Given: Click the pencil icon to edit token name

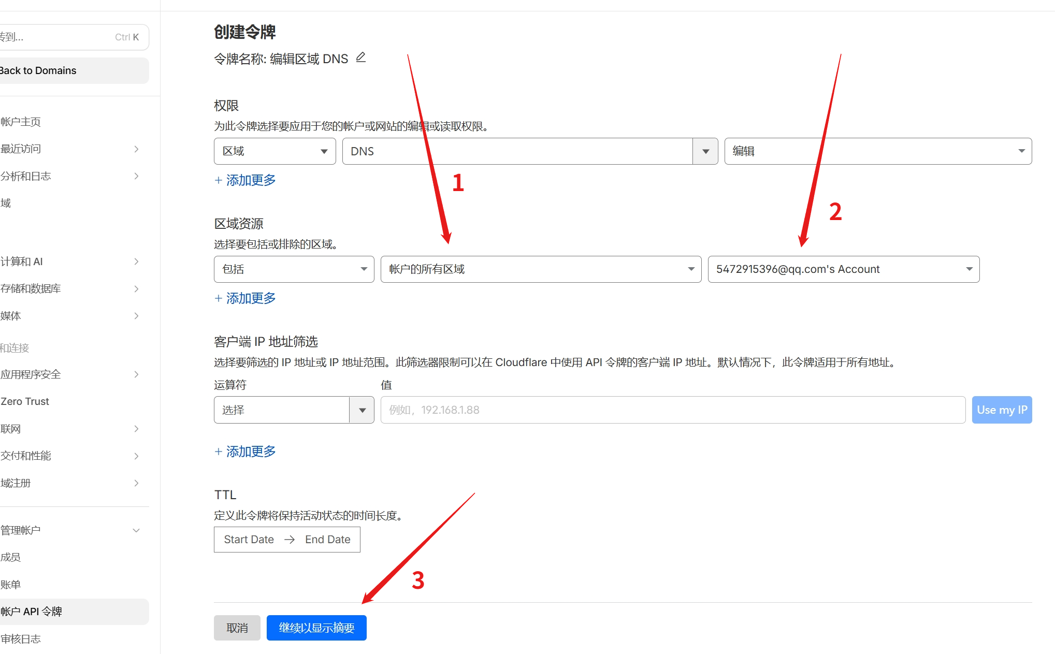Looking at the screenshot, I should [361, 57].
